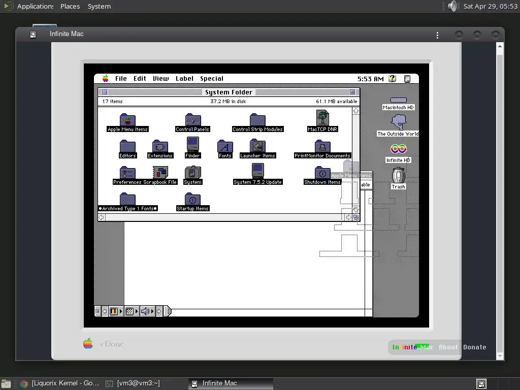520x390 pixels.
Task: Click the horizontal scrollbar left arrow
Action: (x=102, y=217)
